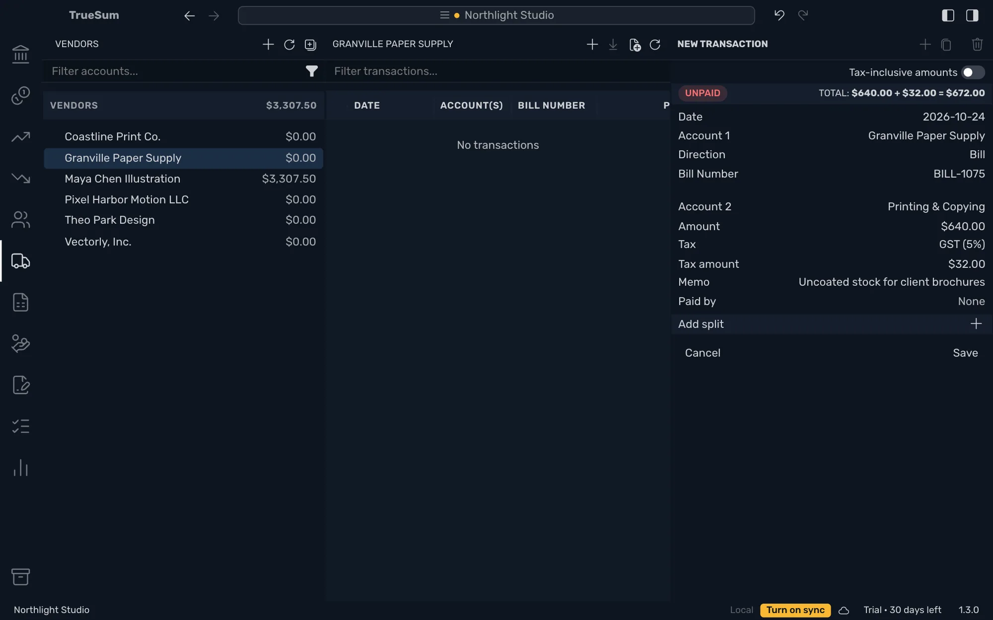The height and width of the screenshot is (620, 993).
Task: Enable Tax-inclusive amounts switch
Action: point(973,72)
